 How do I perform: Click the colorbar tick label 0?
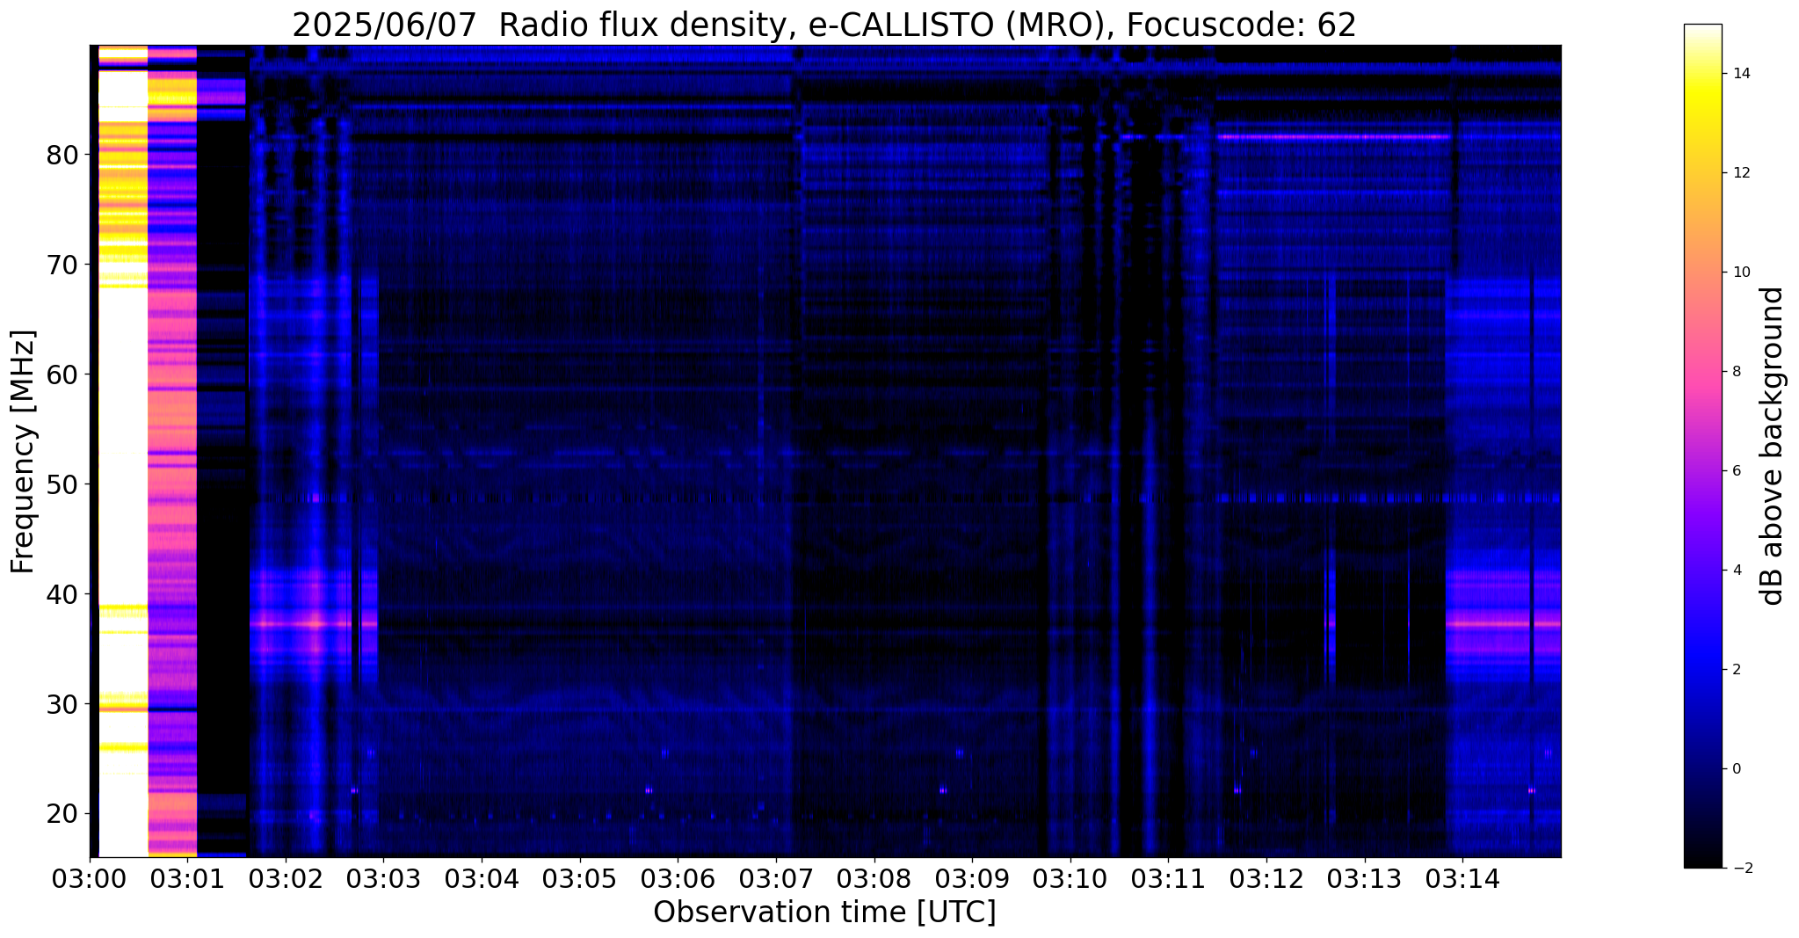point(1737,769)
